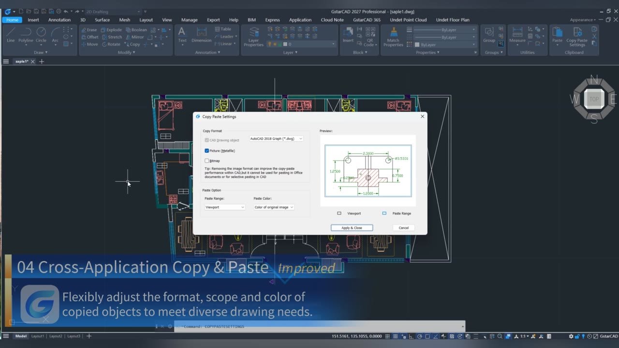Switch to the Annotation ribbon tab
This screenshot has width=619, height=348.
click(59, 20)
